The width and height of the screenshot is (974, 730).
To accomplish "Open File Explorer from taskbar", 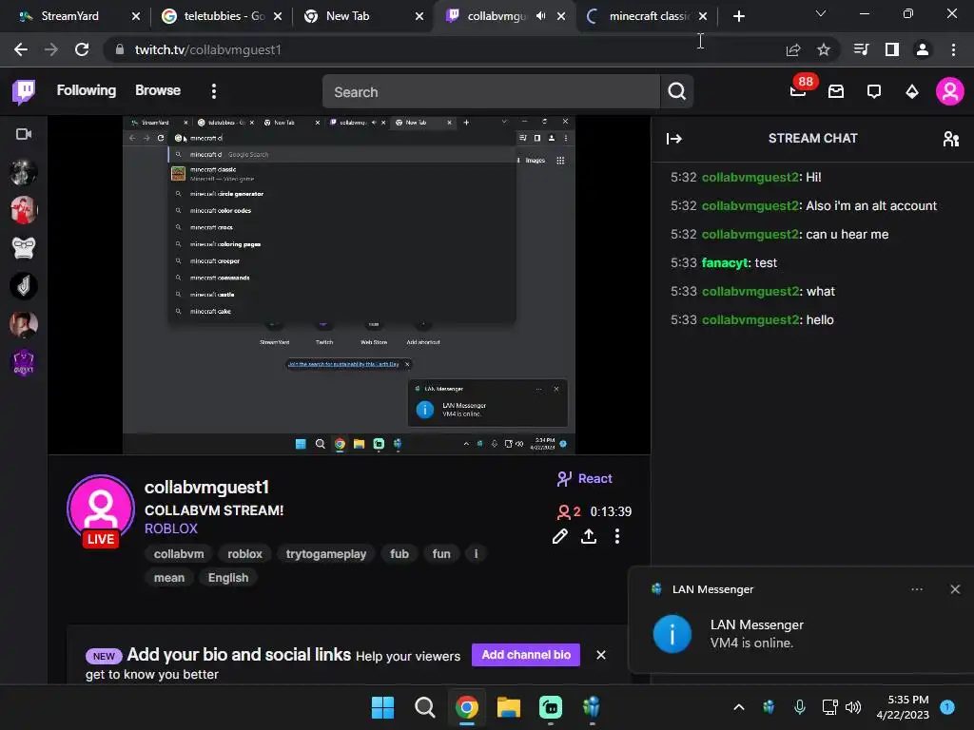I will (x=508, y=707).
